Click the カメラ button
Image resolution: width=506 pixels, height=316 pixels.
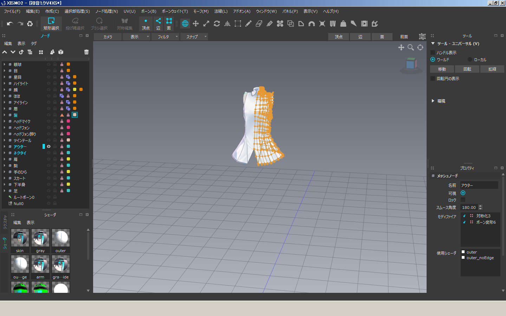108,37
